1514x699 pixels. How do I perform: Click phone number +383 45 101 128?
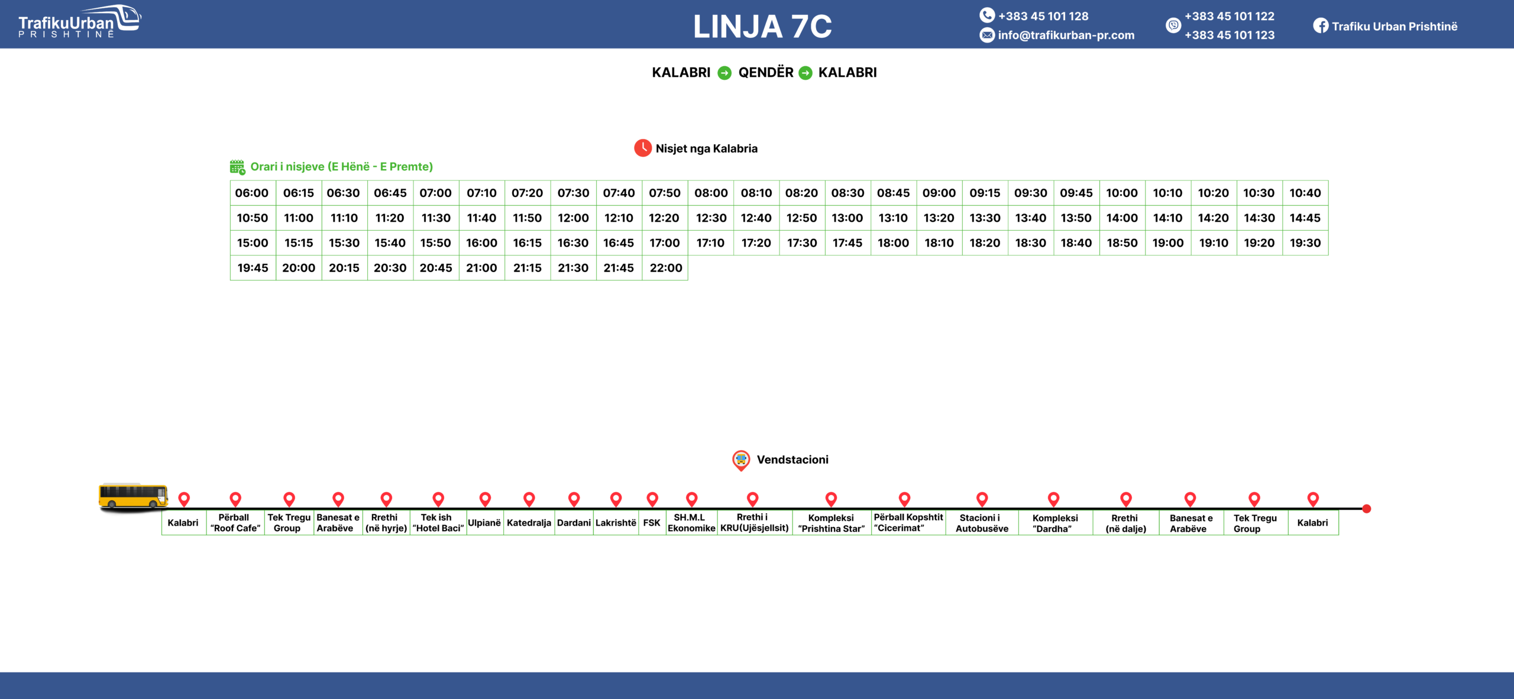point(1043,16)
